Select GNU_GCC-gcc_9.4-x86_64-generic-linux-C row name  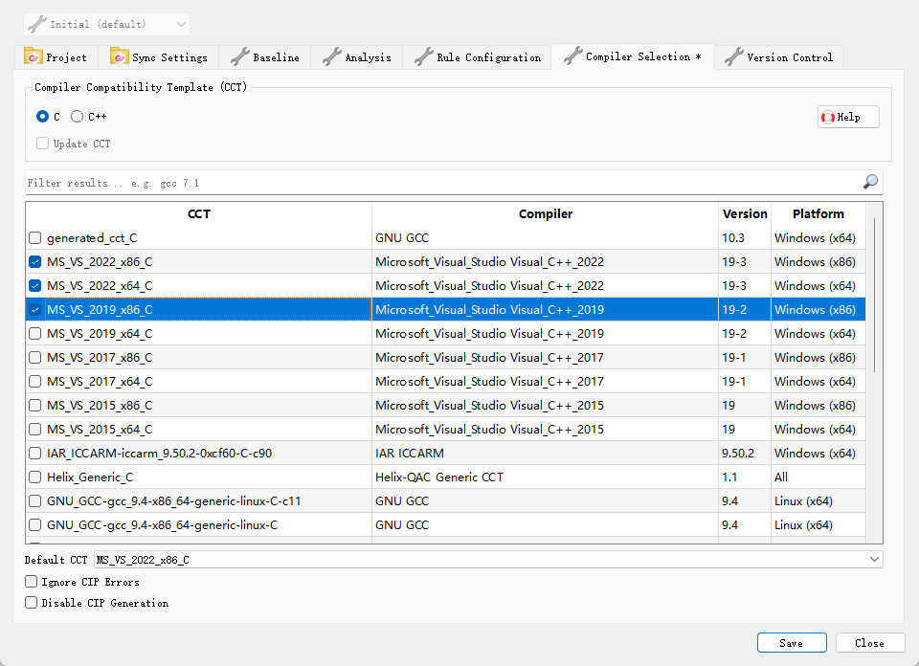coord(163,525)
